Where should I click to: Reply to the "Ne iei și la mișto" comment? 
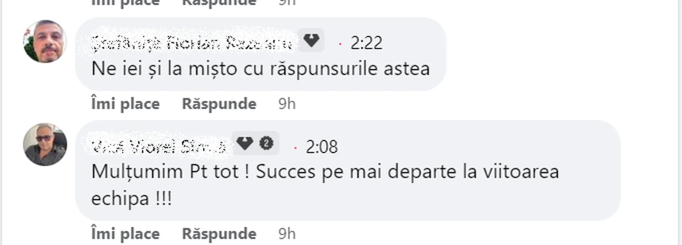(219, 104)
